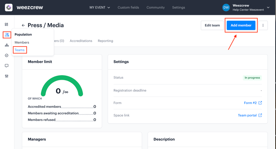Open Settings in top navigation
Screen dimensions: 276x149
179,8
